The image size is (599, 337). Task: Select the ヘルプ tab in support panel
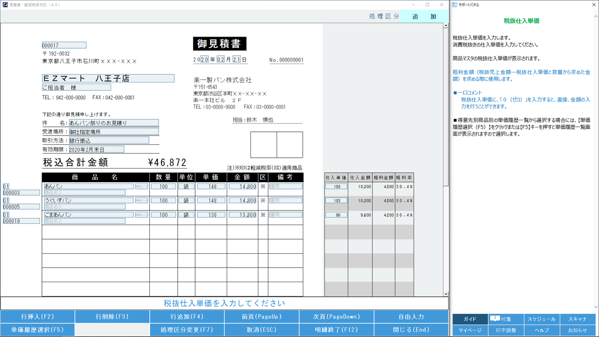[x=542, y=330]
